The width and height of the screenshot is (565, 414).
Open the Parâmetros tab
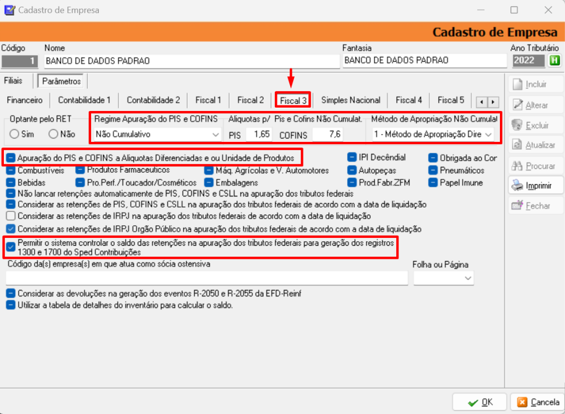[61, 81]
